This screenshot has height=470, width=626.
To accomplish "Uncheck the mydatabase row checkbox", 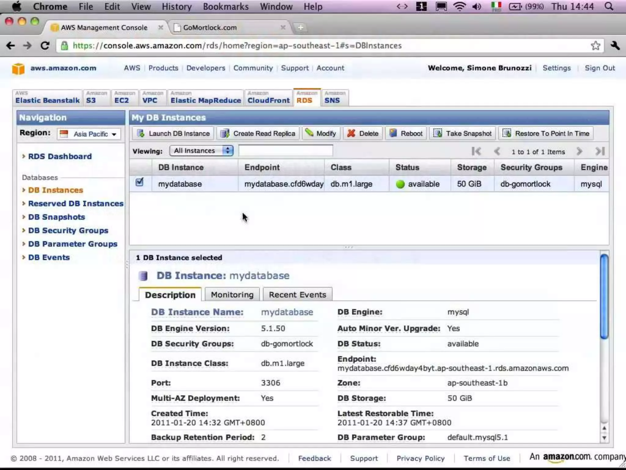I will point(140,182).
